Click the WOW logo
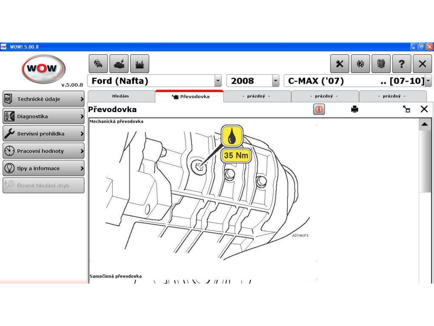Viewport: 434px width, 326px height. click(44, 68)
